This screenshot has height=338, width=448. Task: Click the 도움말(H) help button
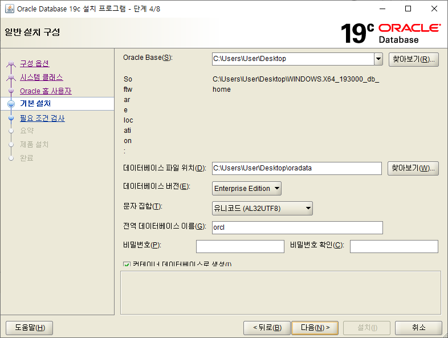tap(30, 327)
